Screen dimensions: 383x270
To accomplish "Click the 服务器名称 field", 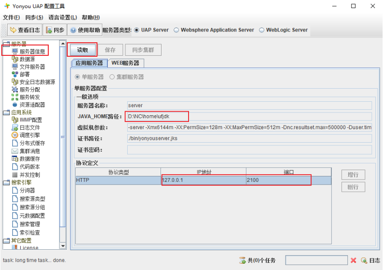I will (249, 105).
